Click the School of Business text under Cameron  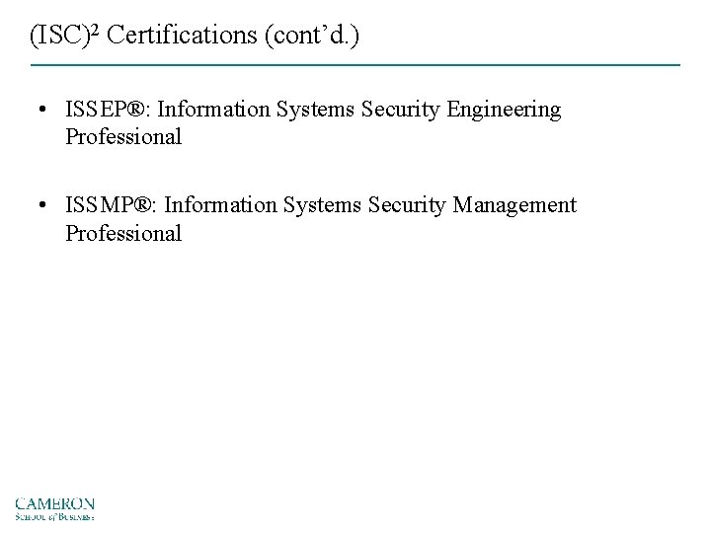click(54, 516)
